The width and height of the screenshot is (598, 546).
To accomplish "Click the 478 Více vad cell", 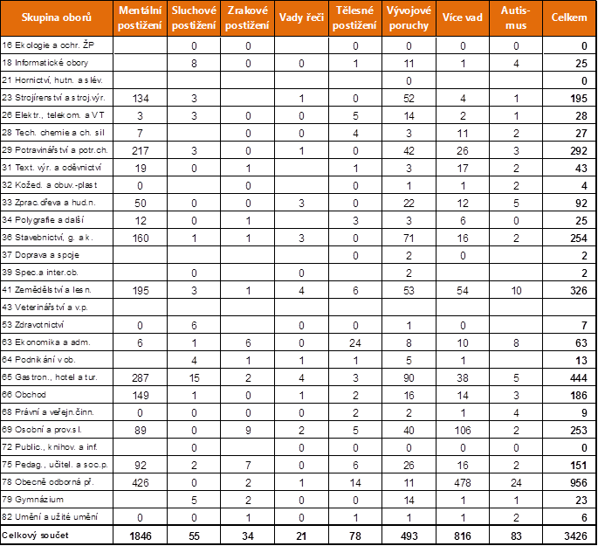I will tap(463, 481).
